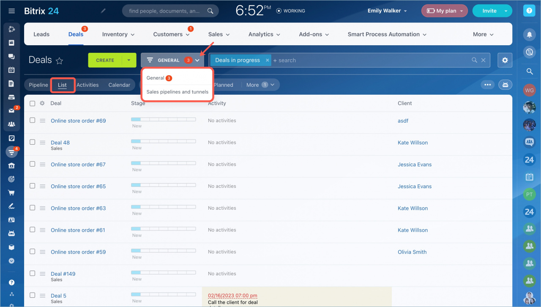Image resolution: width=541 pixels, height=307 pixels.
Task: Switch to Calendar view
Action: click(119, 85)
